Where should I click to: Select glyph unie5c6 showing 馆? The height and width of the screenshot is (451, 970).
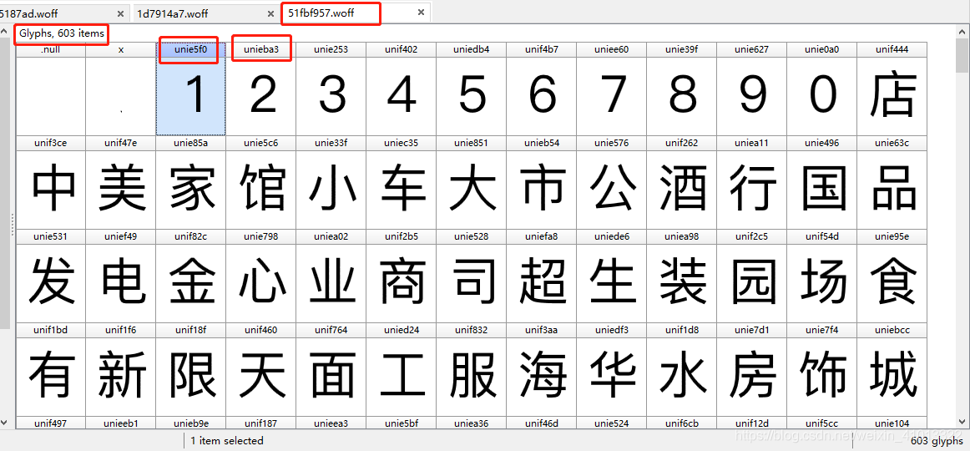[x=261, y=183]
